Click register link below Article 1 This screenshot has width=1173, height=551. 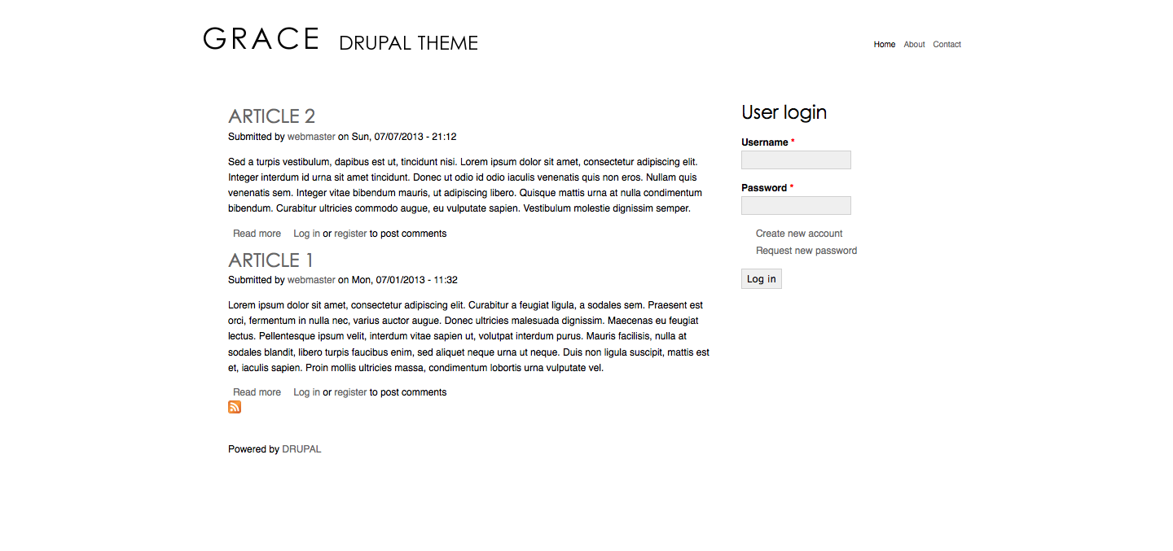(x=350, y=392)
